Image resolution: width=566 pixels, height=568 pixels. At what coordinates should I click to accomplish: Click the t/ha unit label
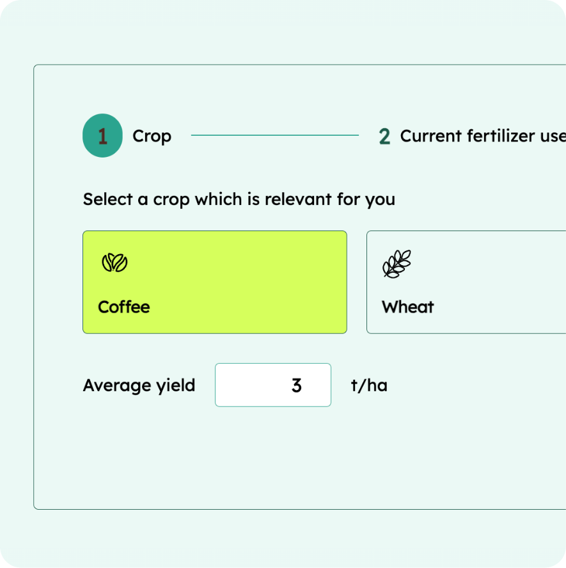click(x=369, y=385)
